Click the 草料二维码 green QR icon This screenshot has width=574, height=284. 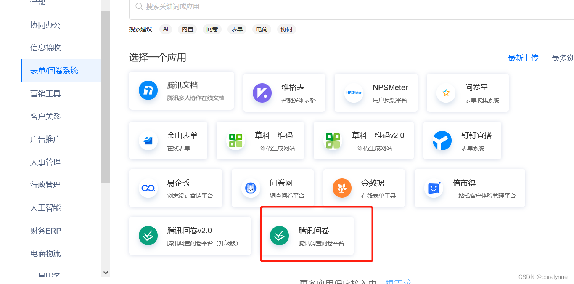235,141
